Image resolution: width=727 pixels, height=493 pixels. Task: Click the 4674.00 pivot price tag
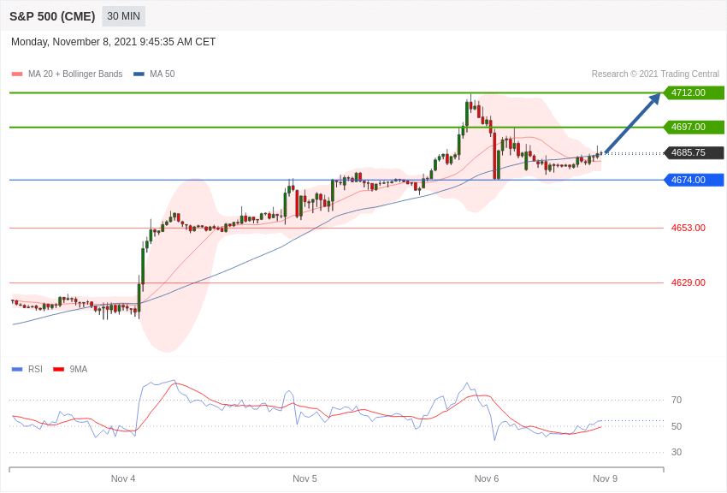click(x=694, y=180)
